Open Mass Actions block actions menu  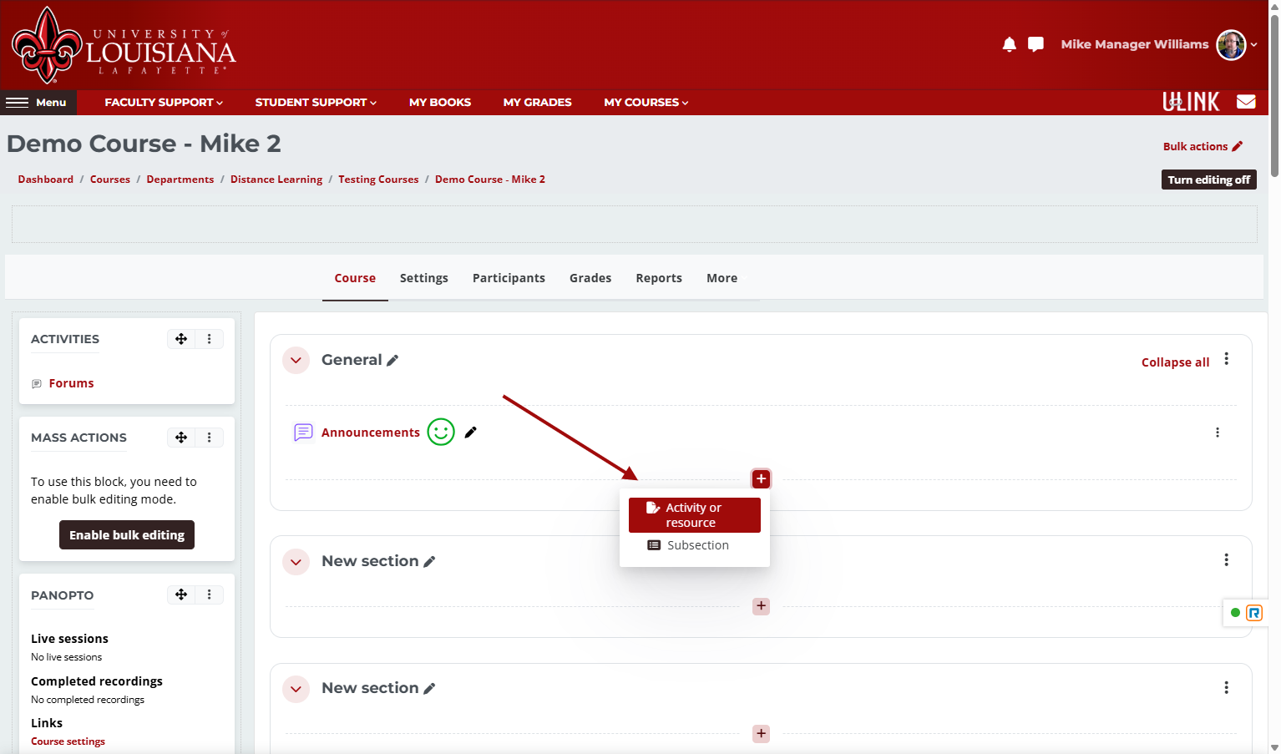pyautogui.click(x=210, y=438)
